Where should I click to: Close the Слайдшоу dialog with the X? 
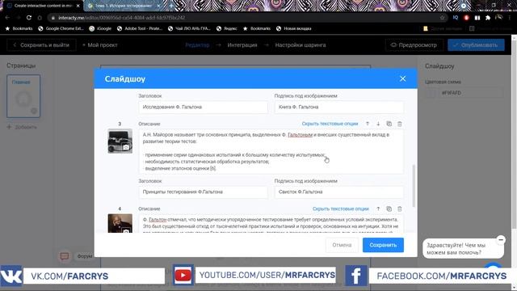(402, 78)
